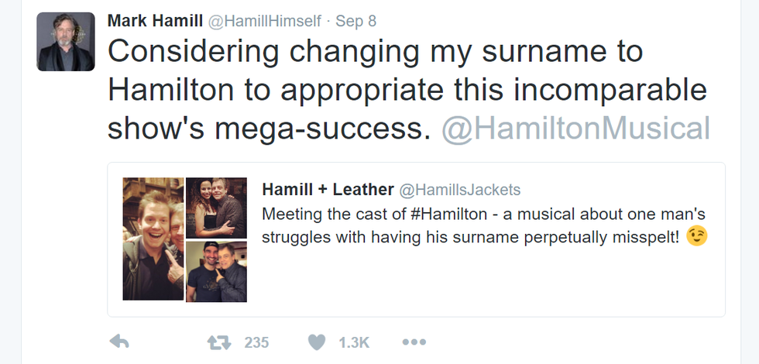Like the tweet with the heart icon
The width and height of the screenshot is (759, 364).
click(x=316, y=342)
